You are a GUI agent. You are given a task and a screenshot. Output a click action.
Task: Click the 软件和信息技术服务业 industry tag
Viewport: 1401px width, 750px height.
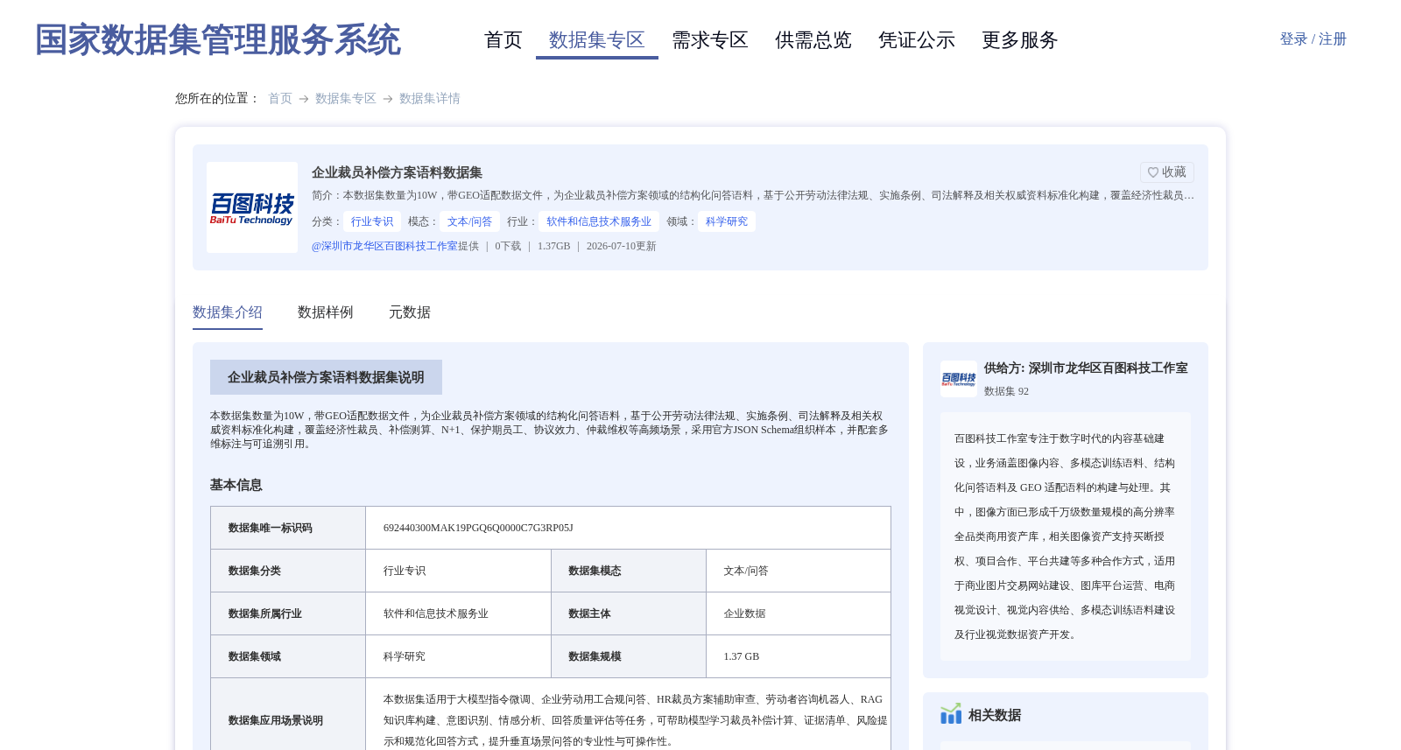[600, 221]
